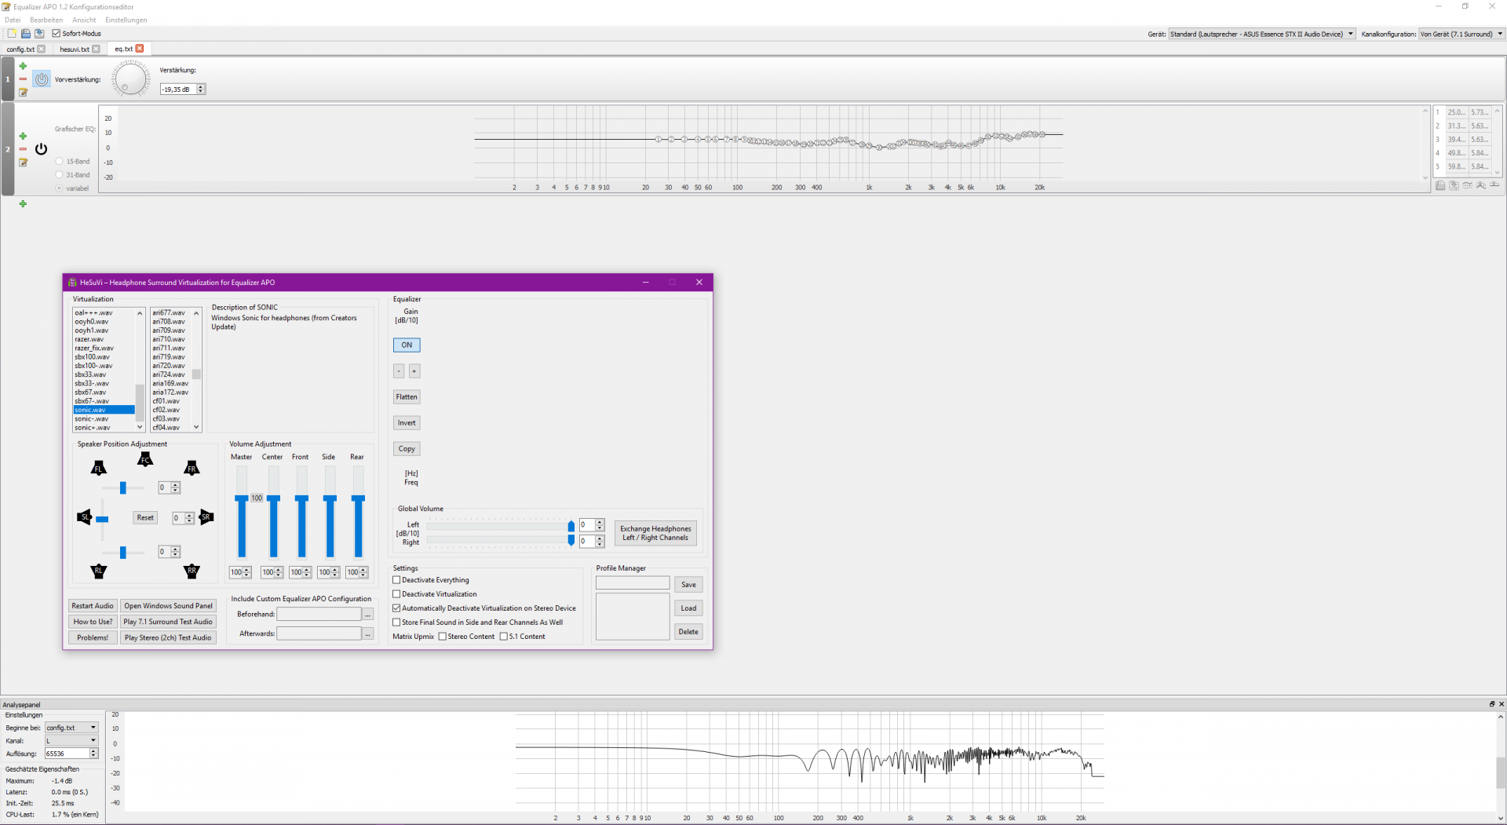Click normalize response icon below EQ table
Screen dimensions: 1507x825
[x=1480, y=186]
